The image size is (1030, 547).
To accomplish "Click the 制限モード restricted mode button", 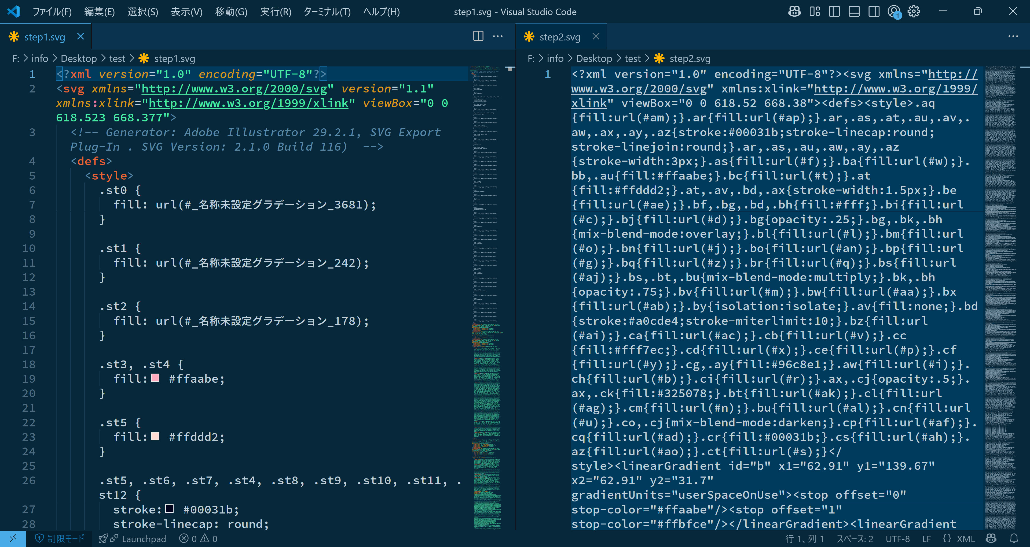I will point(60,538).
